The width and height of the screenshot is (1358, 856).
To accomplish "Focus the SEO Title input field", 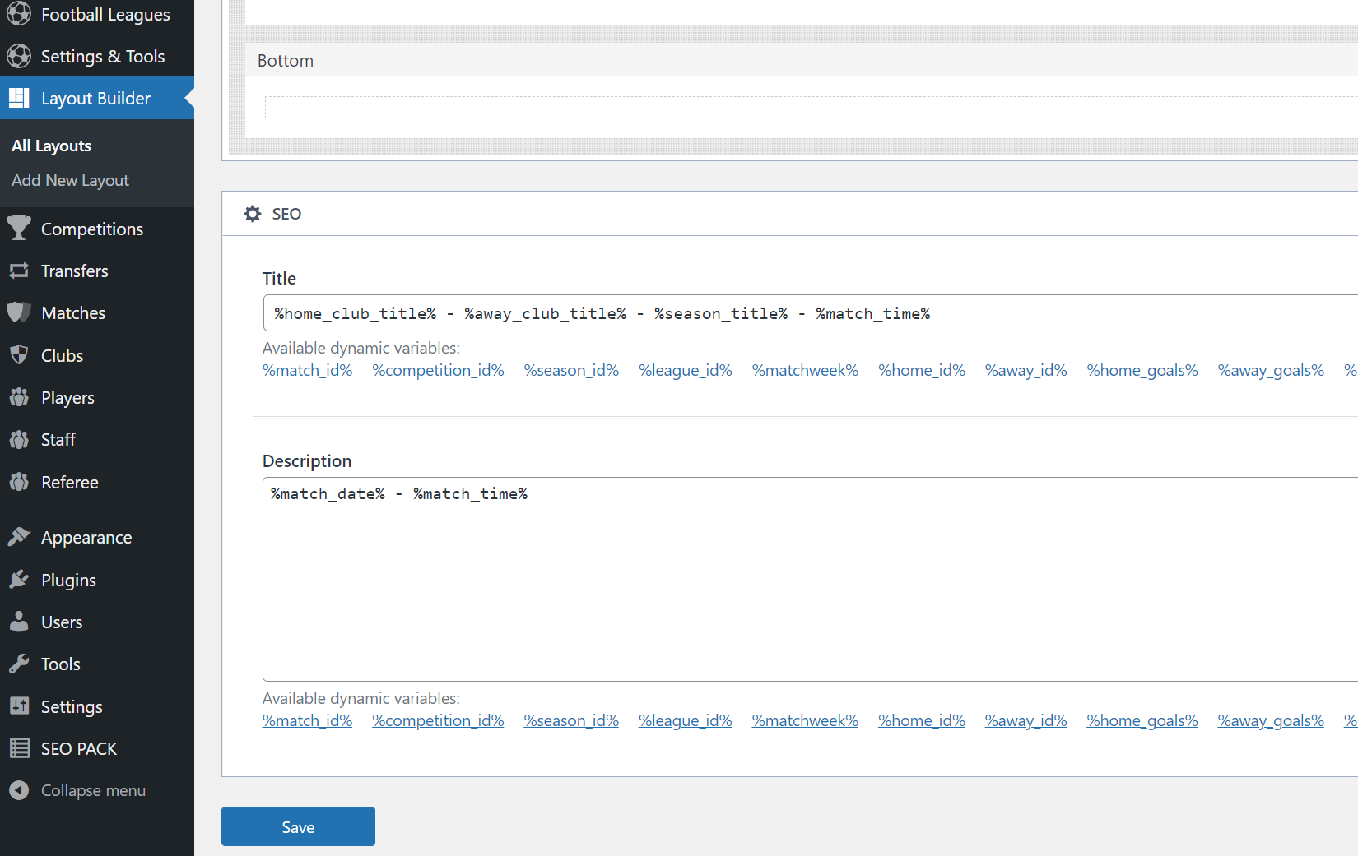I will click(x=811, y=313).
